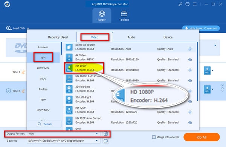The image size is (226, 147).
Task: Open settings gear for 4K Video
Action: (190, 60)
